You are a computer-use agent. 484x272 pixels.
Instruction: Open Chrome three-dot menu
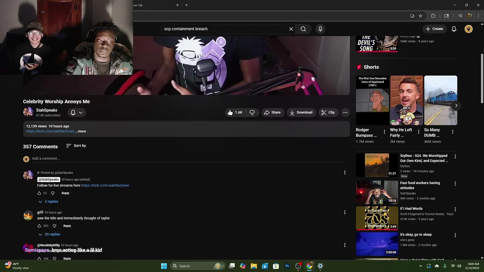[478, 16]
